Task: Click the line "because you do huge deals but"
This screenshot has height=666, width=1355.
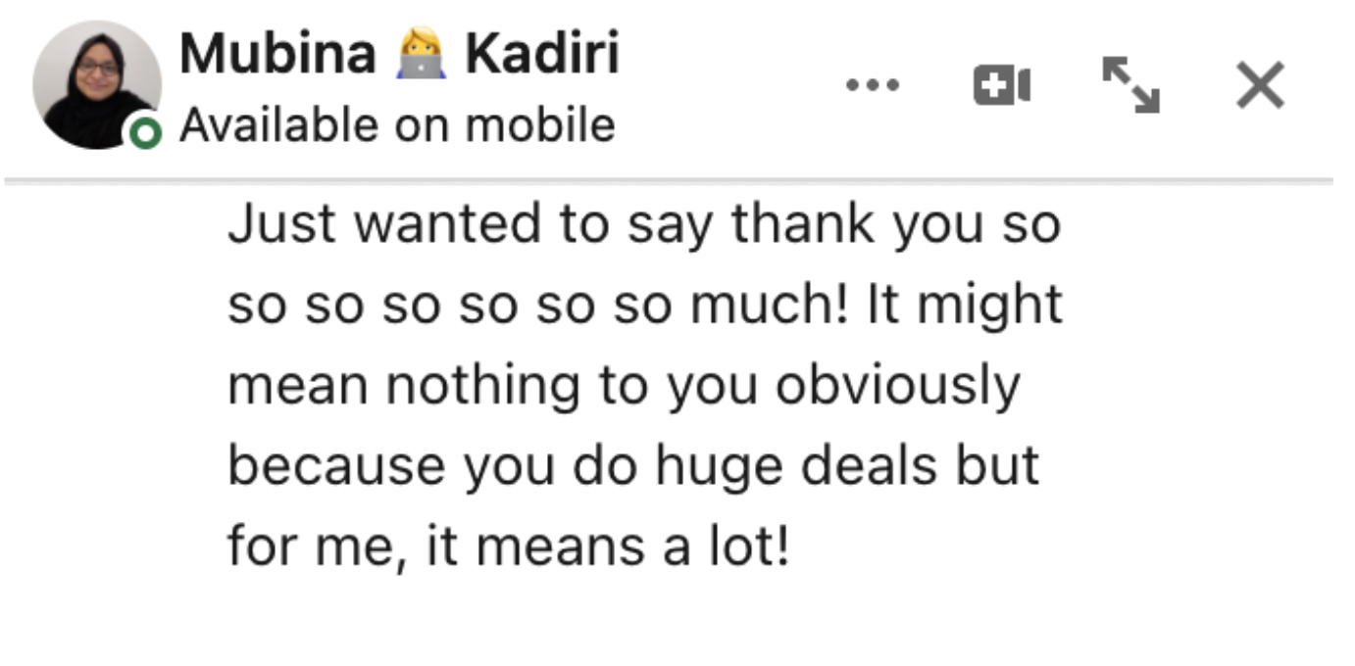Action: (632, 466)
